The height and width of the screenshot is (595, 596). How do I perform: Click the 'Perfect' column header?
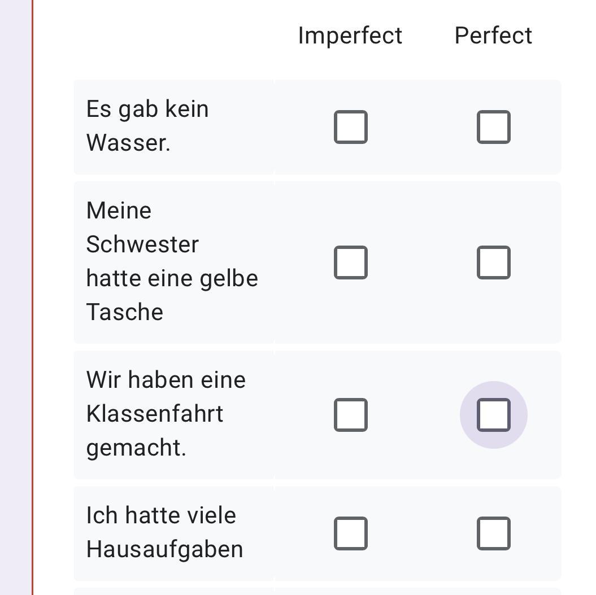pos(493,36)
